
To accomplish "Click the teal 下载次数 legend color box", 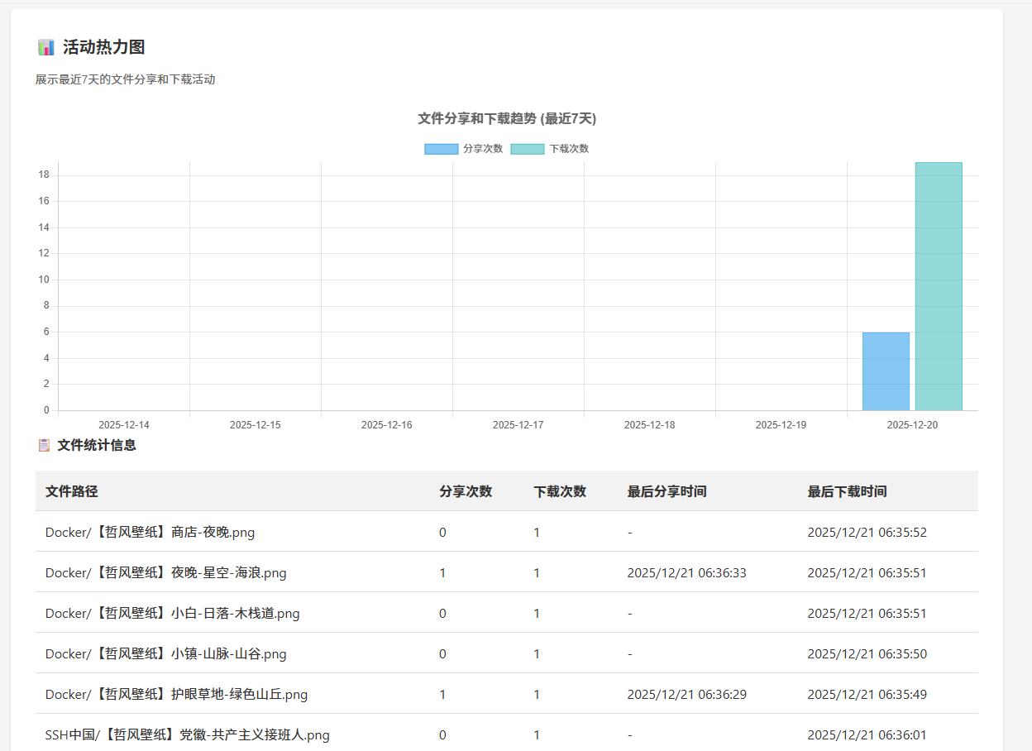I will [x=527, y=149].
